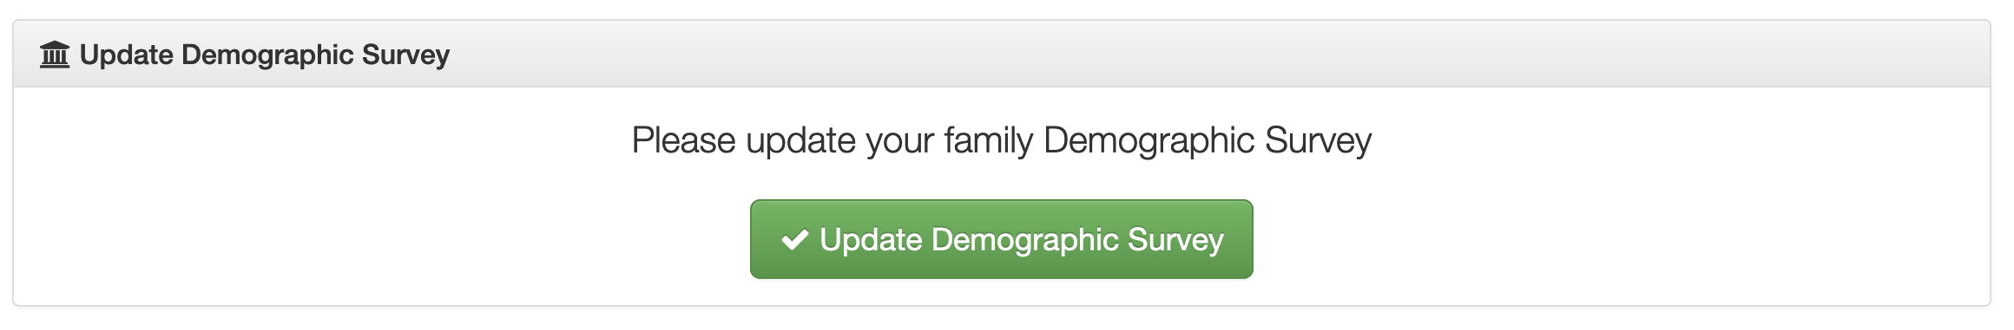This screenshot has width=2014, height=330.
Task: Click the word 'Update' on the green button
Action: pyautogui.click(x=871, y=240)
